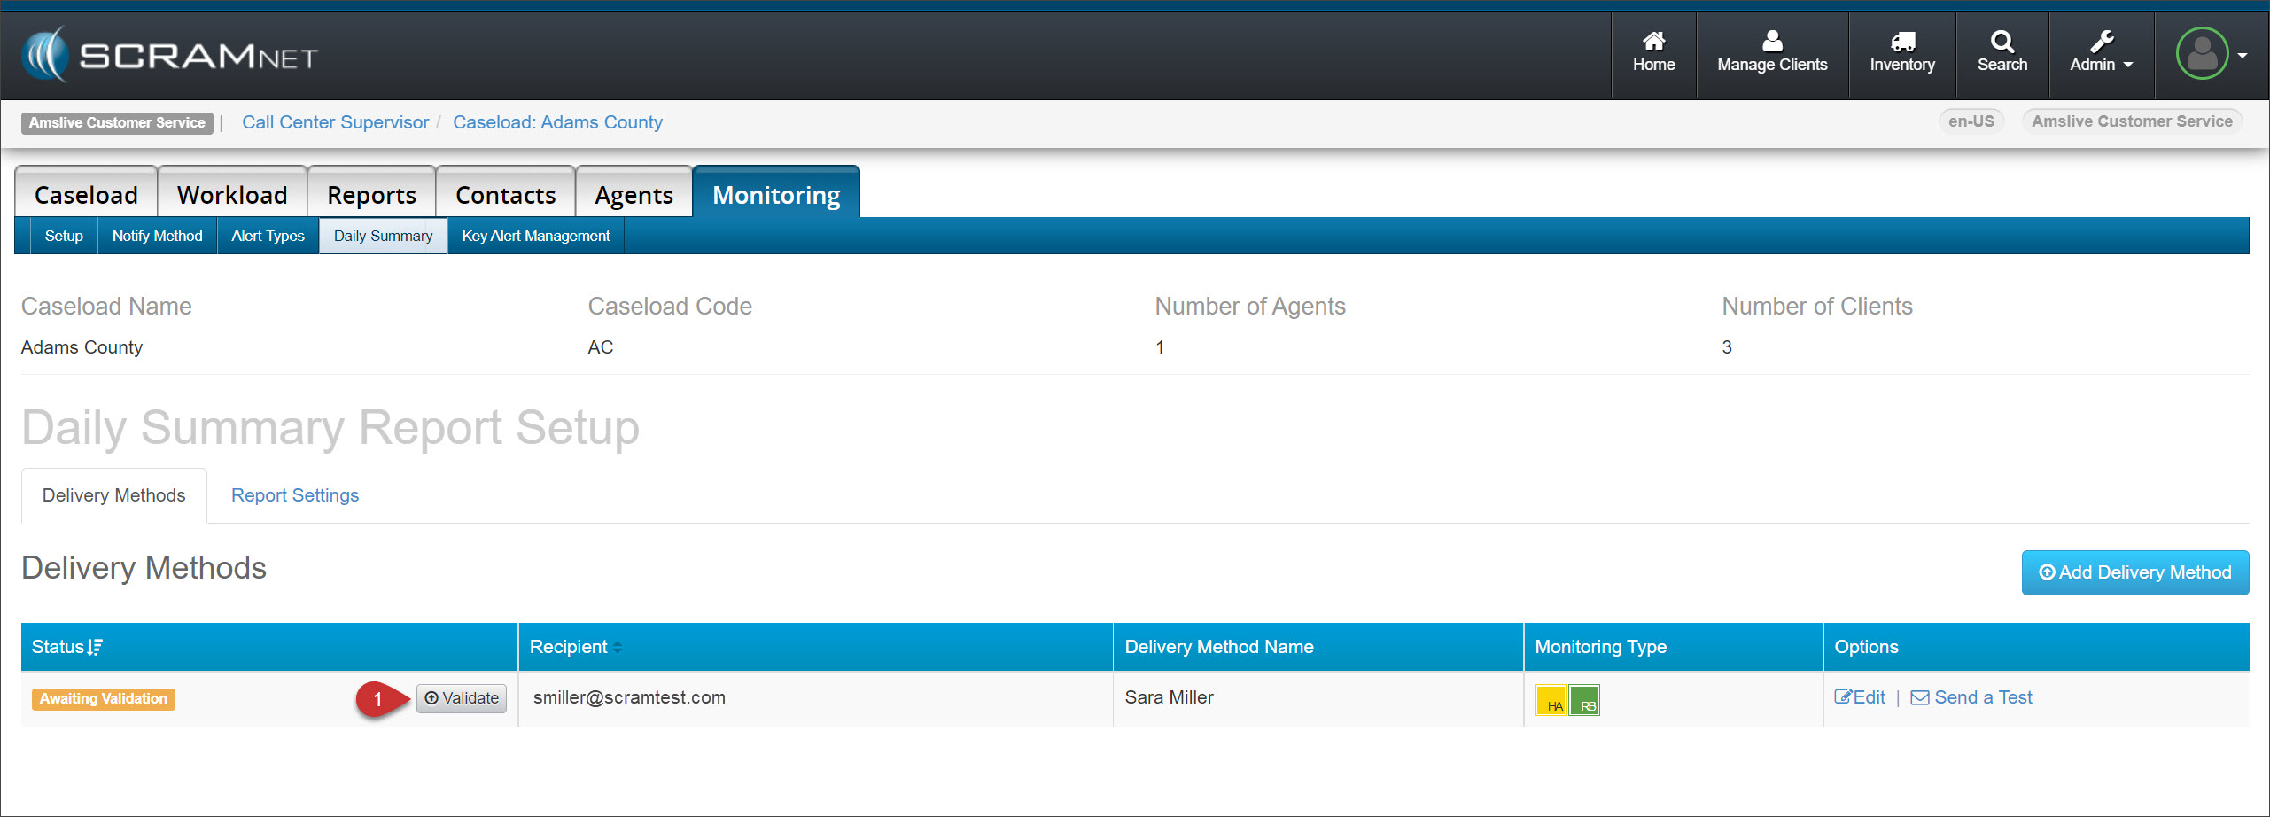This screenshot has height=817, width=2270.
Task: Click the SCRAMNet logo
Action: tap(169, 55)
